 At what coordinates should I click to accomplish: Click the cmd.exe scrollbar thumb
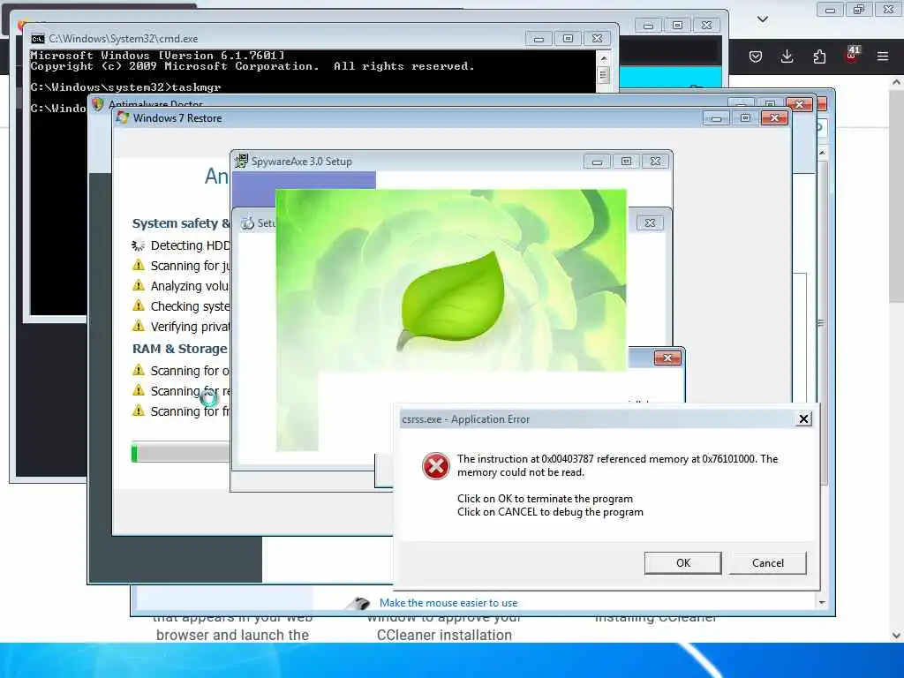pyautogui.click(x=604, y=75)
